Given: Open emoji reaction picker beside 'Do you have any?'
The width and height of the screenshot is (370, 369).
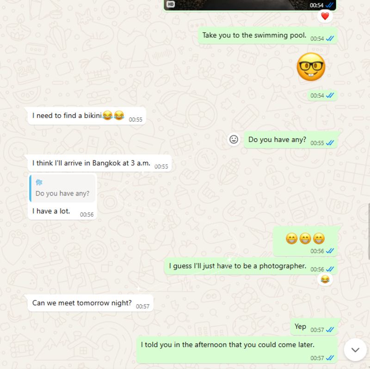Looking at the screenshot, I should [234, 139].
